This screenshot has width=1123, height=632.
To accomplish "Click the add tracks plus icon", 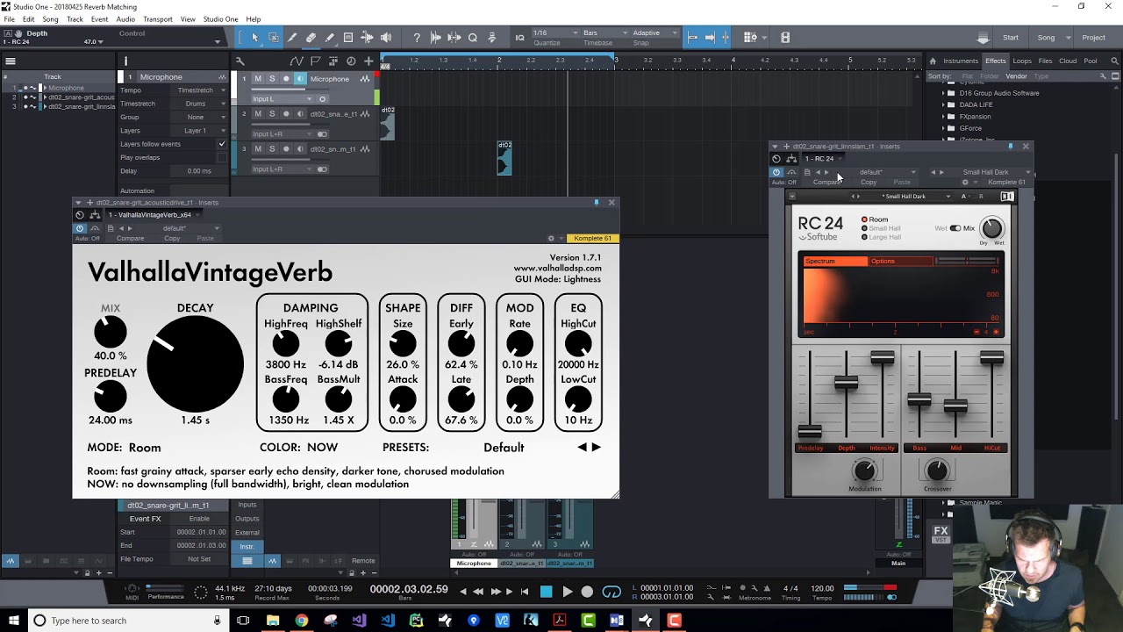I will pos(369,61).
